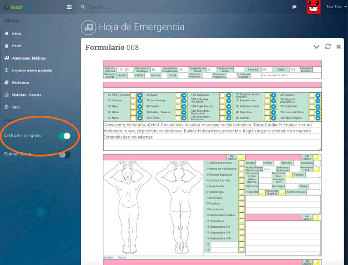Click the search magnifier icon
The width and height of the screenshot is (348, 265).
tap(83, 7)
